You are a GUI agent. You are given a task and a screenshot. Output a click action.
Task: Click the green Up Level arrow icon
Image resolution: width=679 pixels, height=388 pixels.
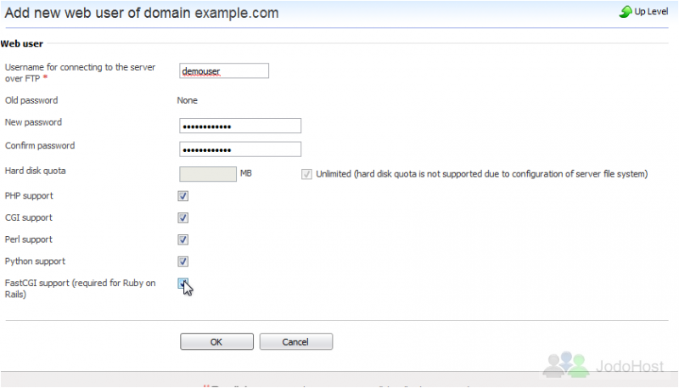626,12
